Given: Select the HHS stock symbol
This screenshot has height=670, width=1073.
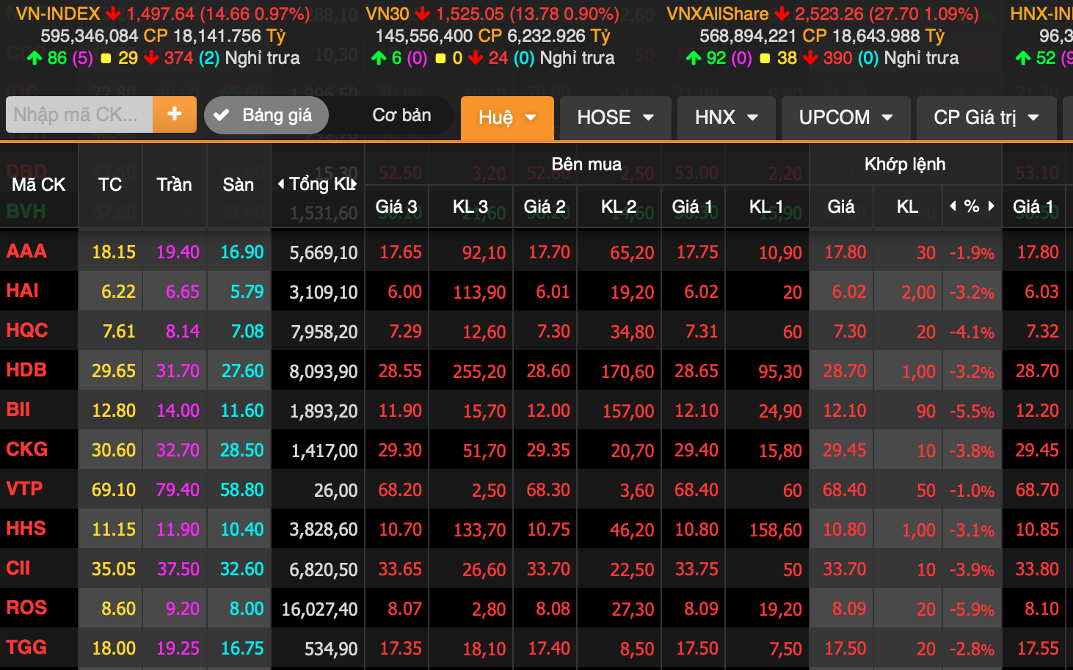Looking at the screenshot, I should coord(26,528).
